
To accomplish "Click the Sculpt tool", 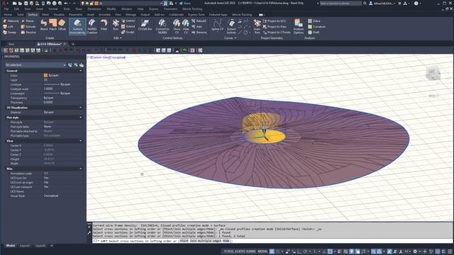I will [128, 33].
